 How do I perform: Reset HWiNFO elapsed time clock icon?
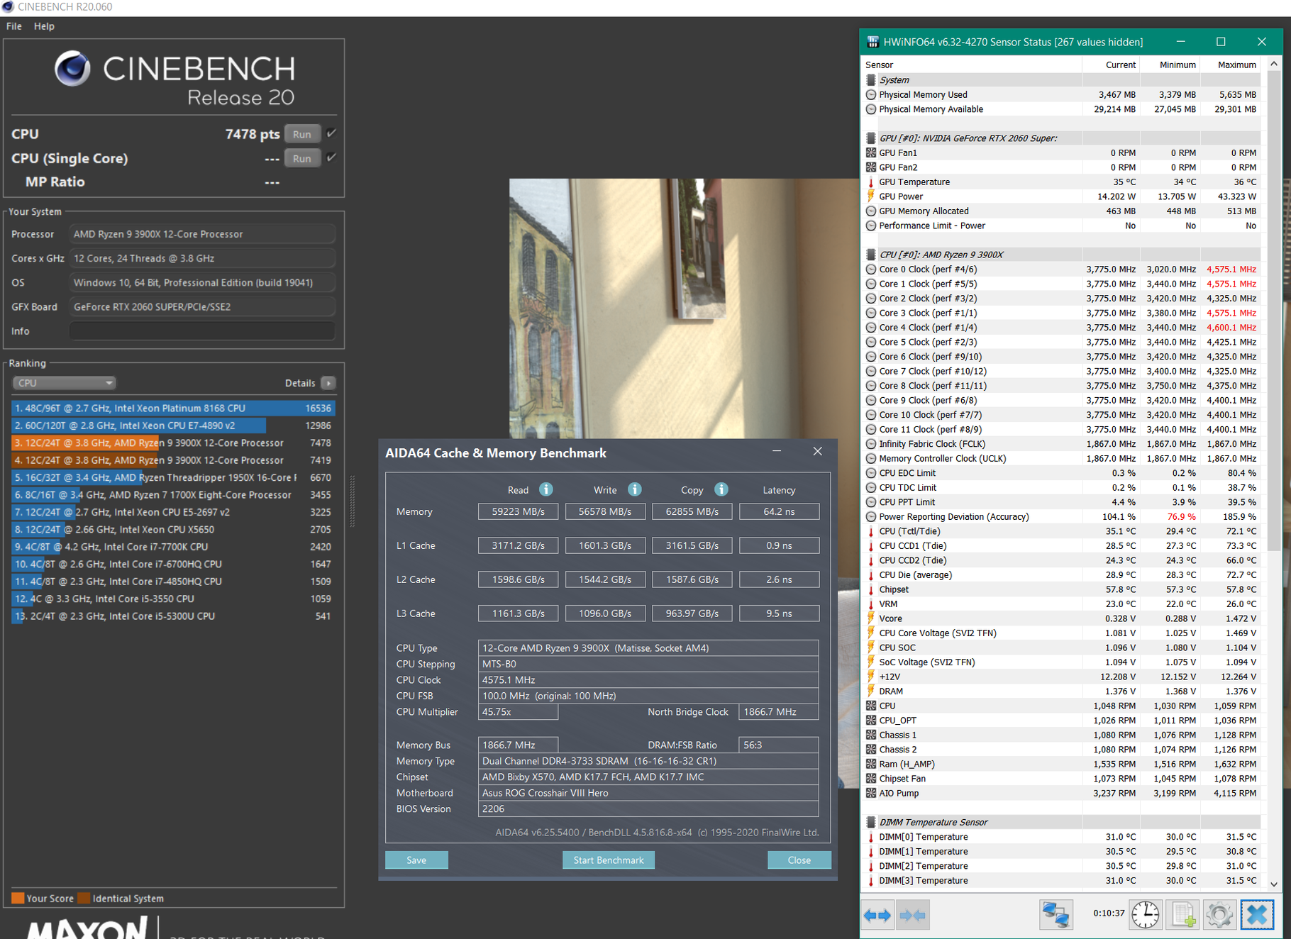[x=1146, y=915]
